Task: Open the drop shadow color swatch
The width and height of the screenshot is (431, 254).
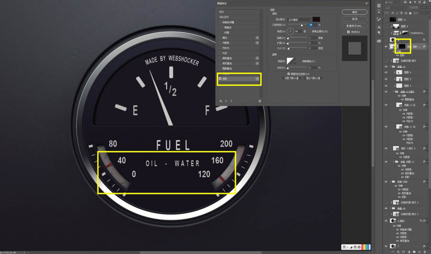Action: [316, 19]
